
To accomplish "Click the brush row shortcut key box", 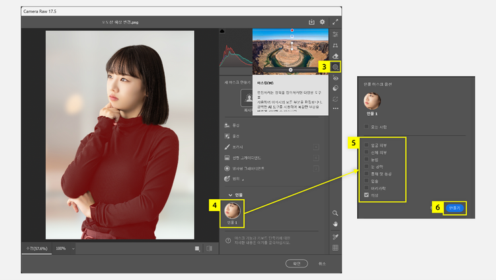I will (315, 147).
